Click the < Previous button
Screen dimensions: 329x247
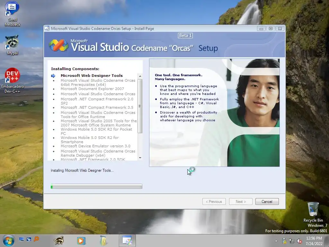[214, 201]
